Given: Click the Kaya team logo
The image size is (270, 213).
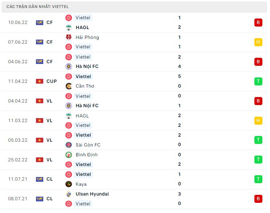Looking at the screenshot, I should (x=69, y=184).
